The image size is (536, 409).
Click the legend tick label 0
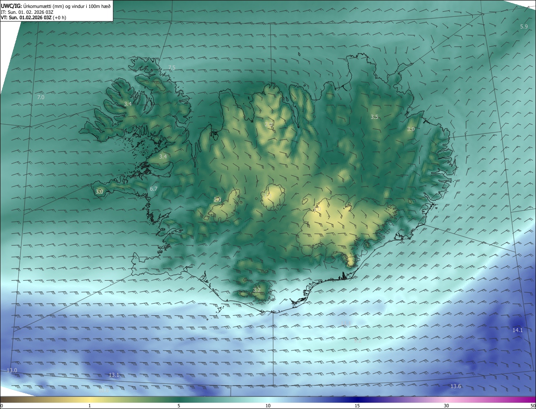2,406
